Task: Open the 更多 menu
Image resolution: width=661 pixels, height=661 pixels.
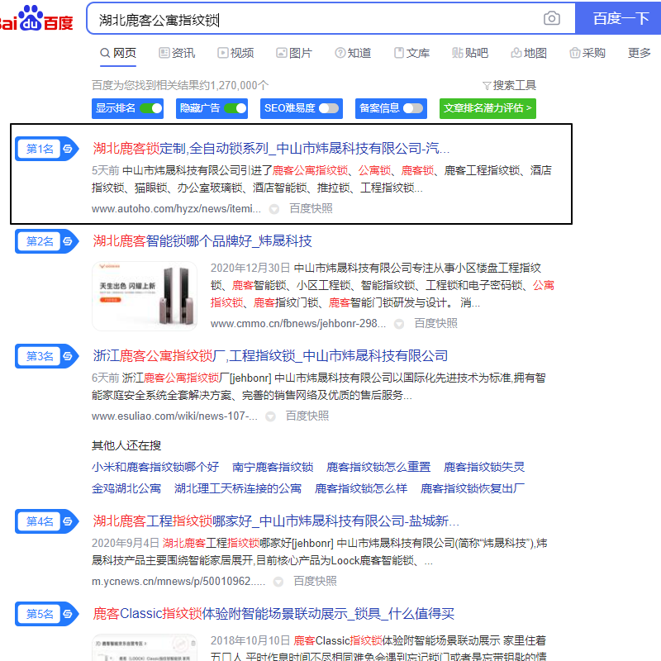Action: click(639, 53)
